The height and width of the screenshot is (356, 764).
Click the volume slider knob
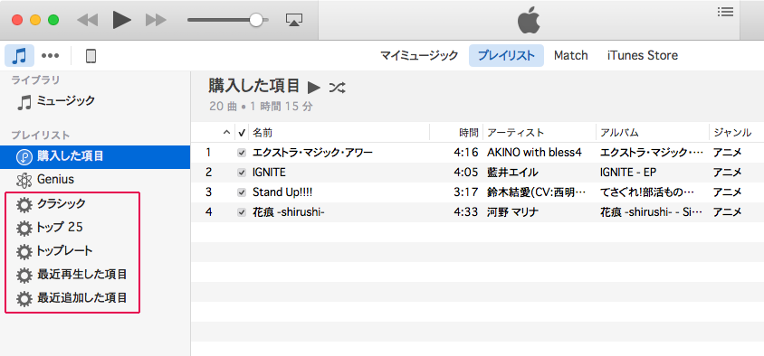[256, 20]
